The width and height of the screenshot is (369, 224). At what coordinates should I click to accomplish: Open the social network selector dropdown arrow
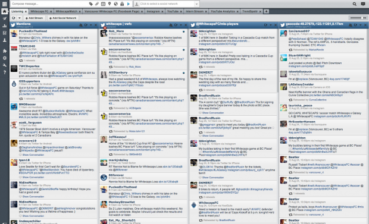[x=196, y=4]
